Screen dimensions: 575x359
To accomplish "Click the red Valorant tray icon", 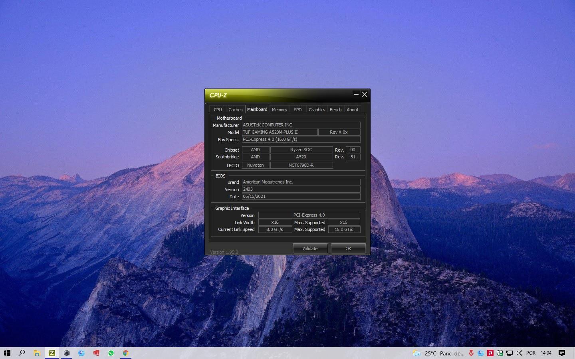I will [472, 353].
